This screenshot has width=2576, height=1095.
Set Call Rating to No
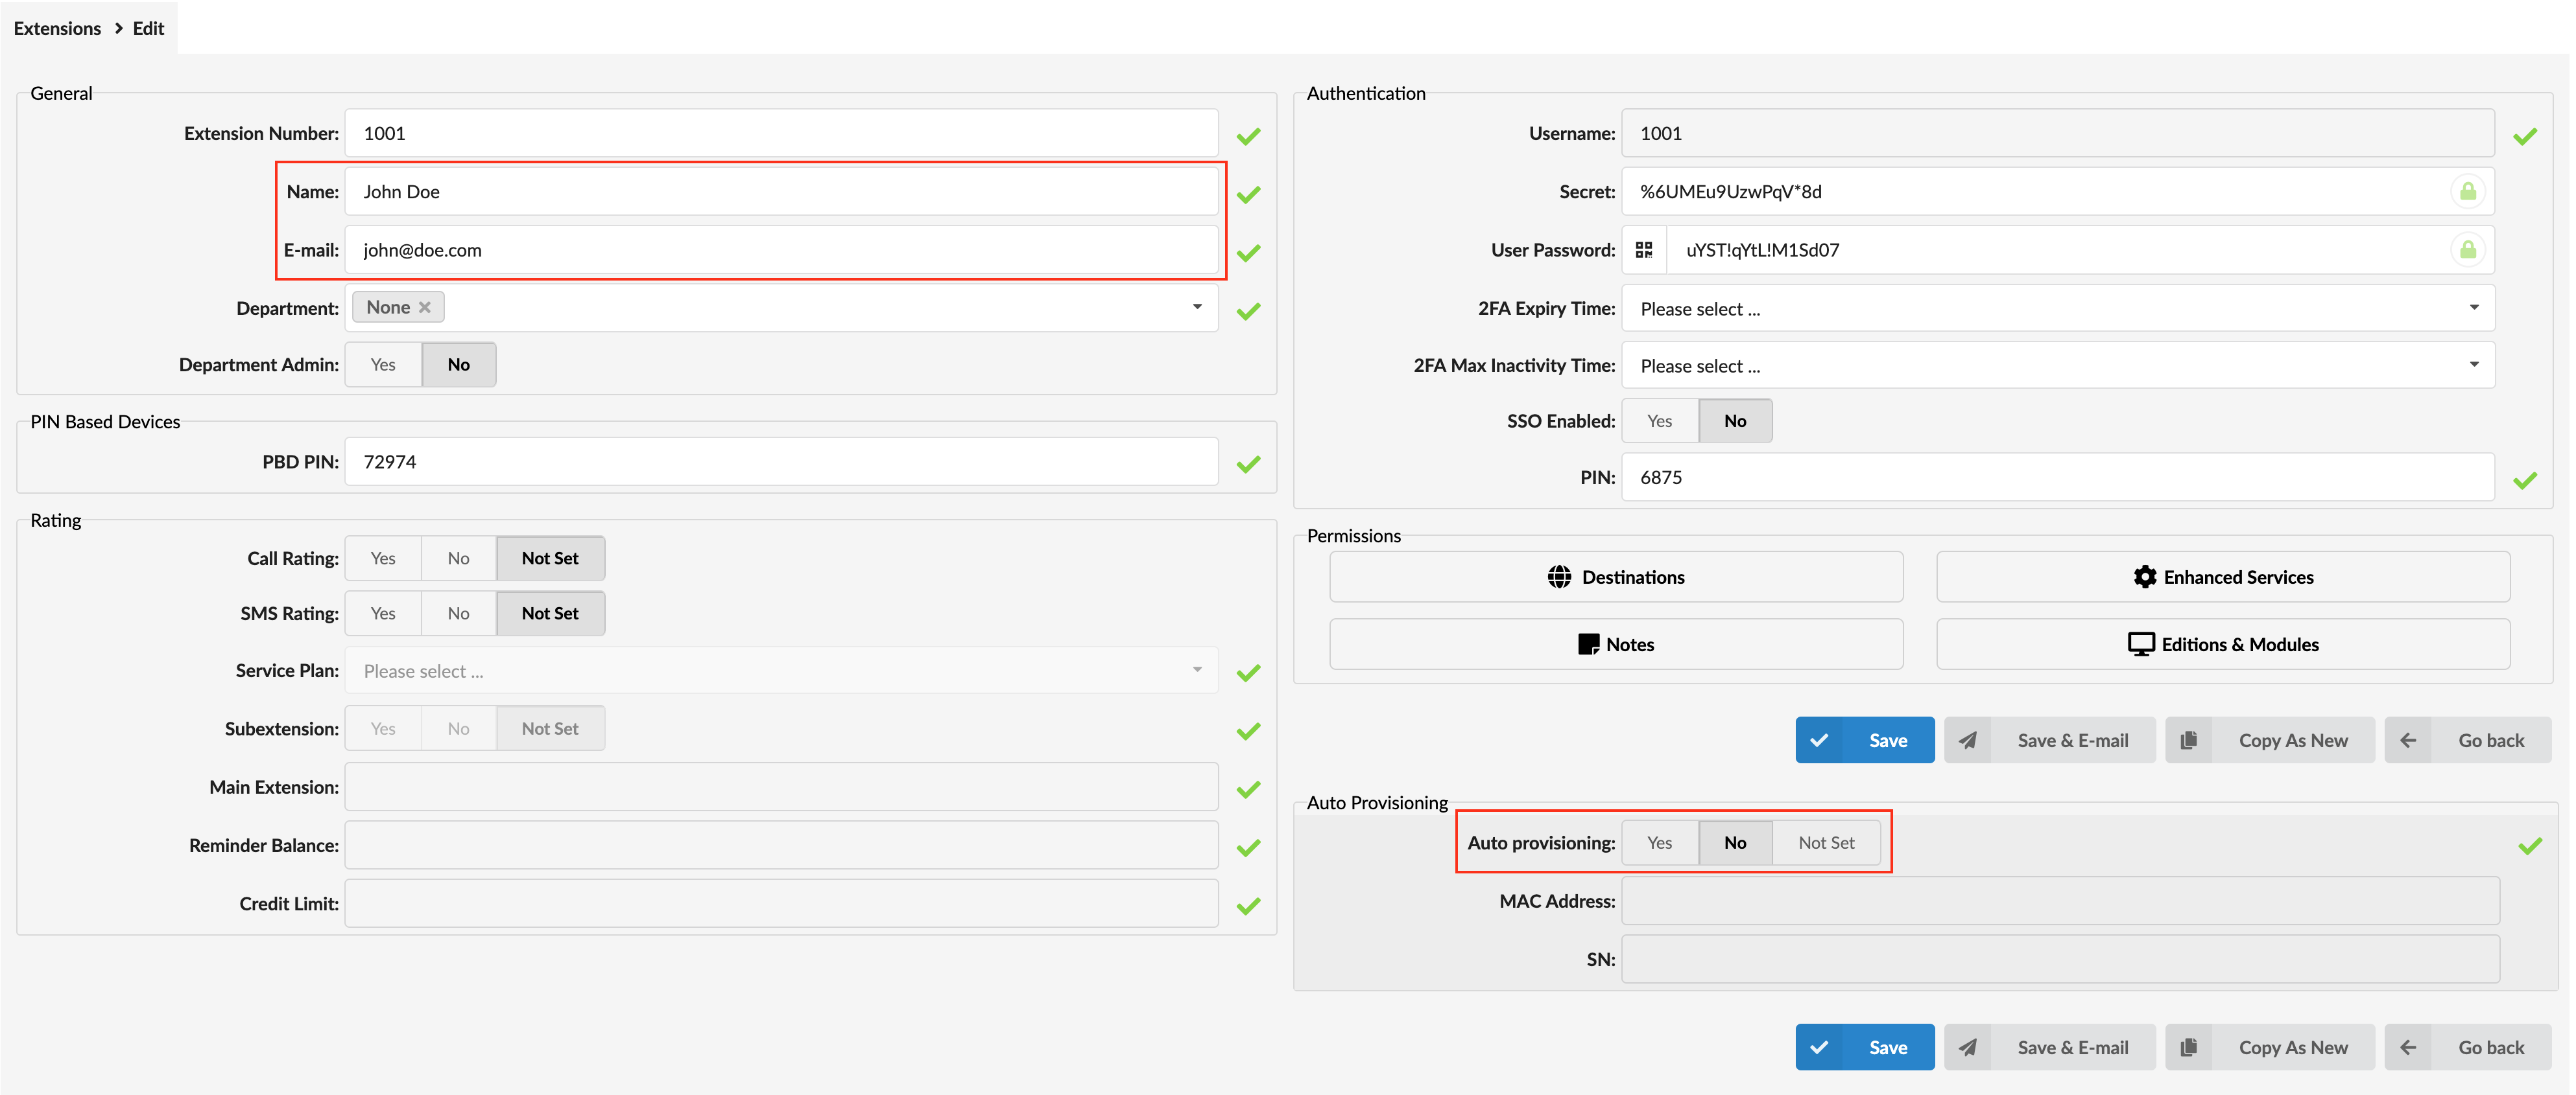458,557
